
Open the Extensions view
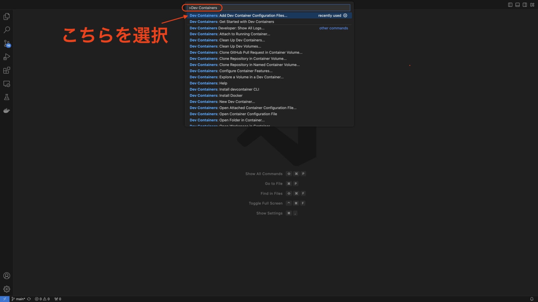tap(6, 70)
